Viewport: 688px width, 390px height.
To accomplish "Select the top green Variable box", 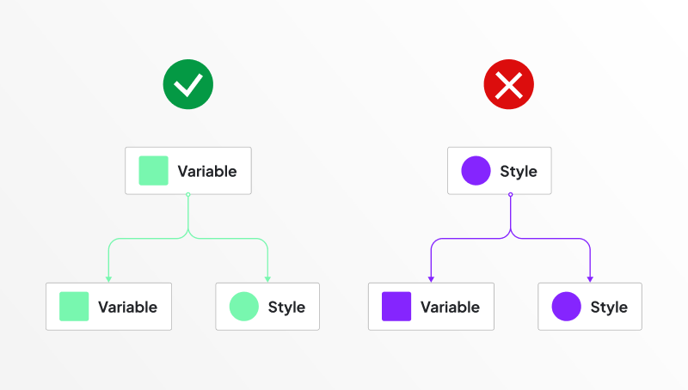I will pyautogui.click(x=188, y=171).
